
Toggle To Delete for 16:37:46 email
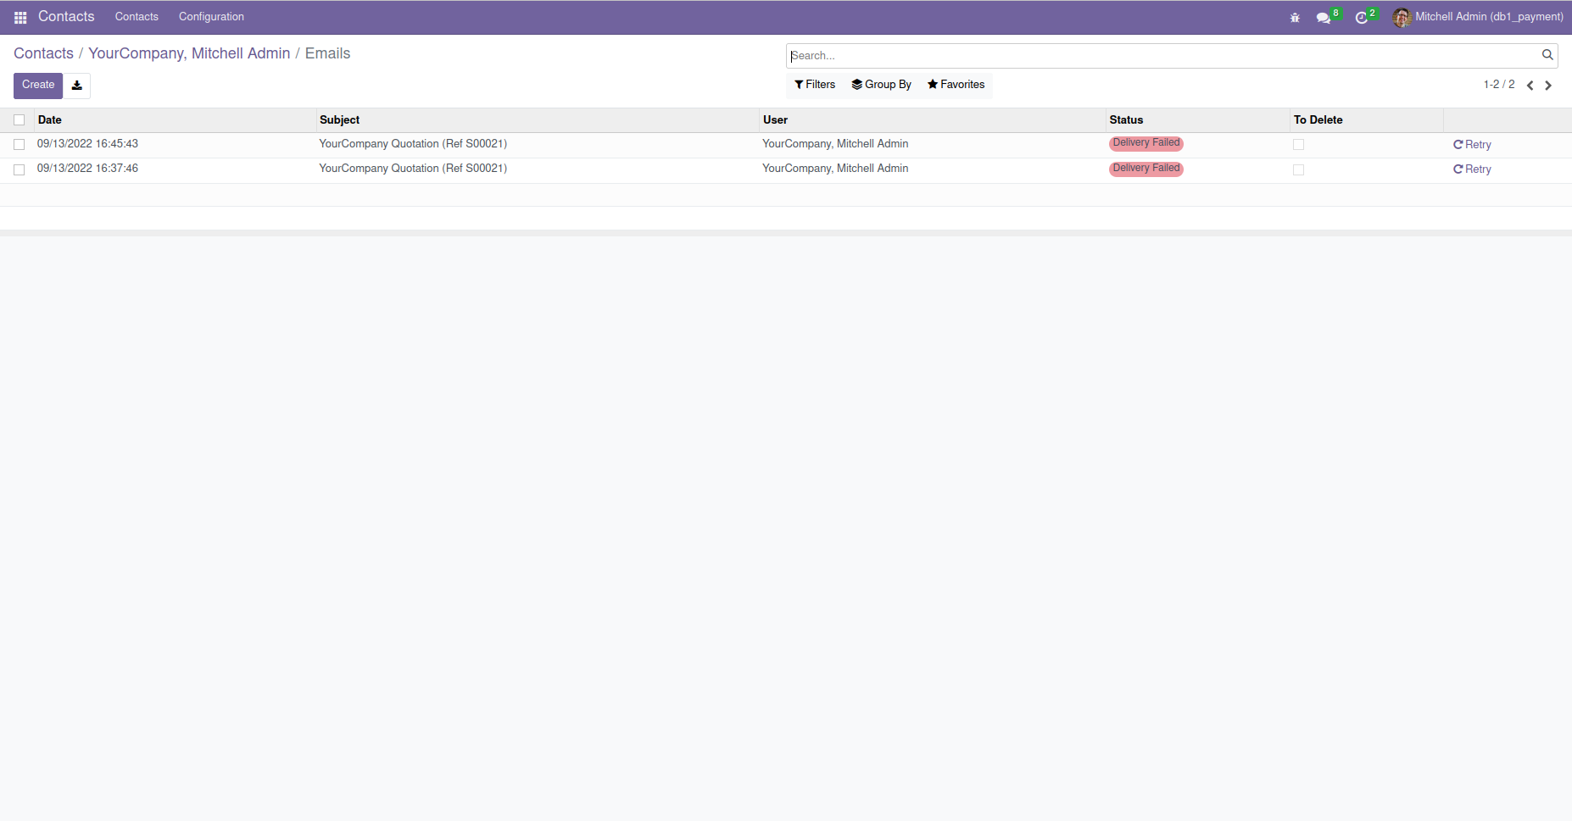(x=1298, y=169)
